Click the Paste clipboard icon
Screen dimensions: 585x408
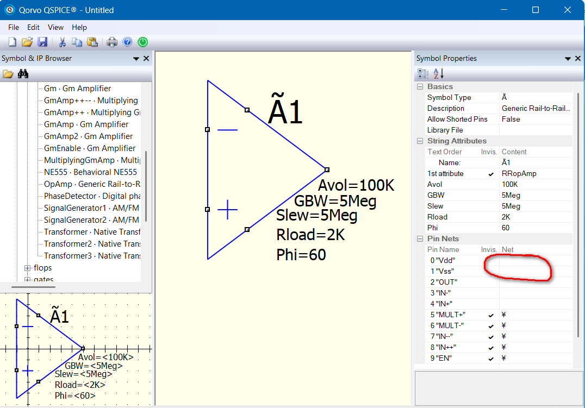92,42
